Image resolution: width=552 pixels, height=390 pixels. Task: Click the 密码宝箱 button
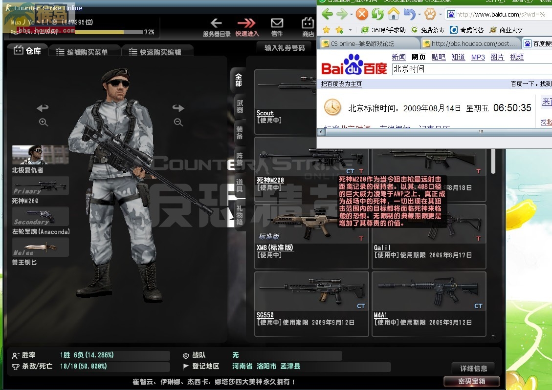pyautogui.click(x=472, y=381)
